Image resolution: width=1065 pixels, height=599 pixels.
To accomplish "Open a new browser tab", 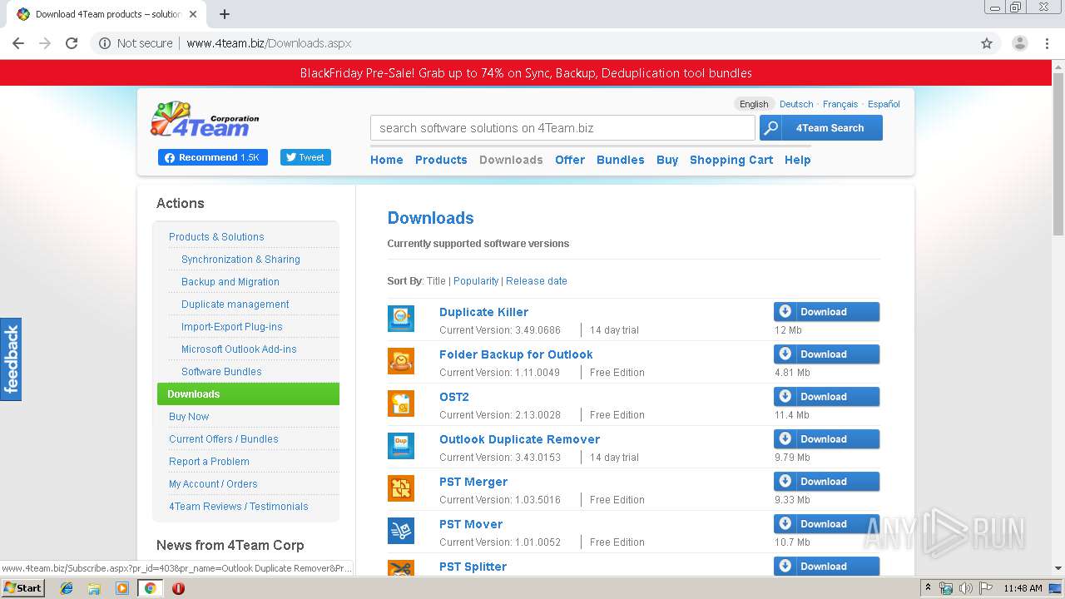I will point(225,14).
